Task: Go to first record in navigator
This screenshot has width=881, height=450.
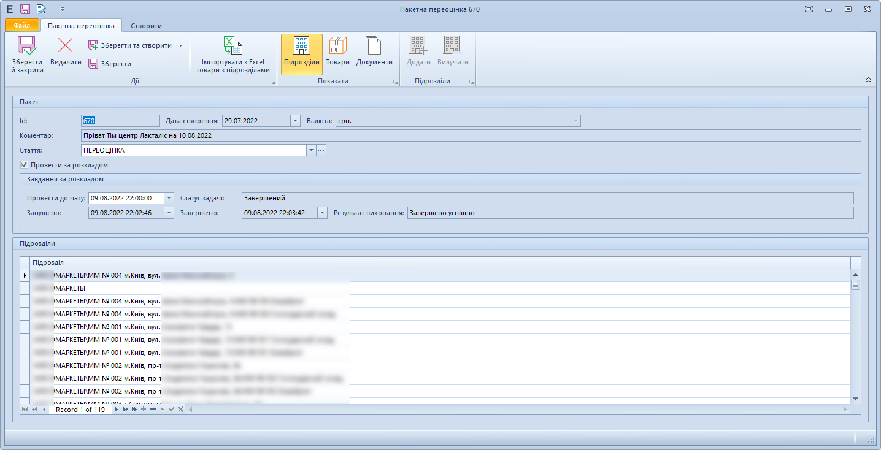Action: pos(25,409)
